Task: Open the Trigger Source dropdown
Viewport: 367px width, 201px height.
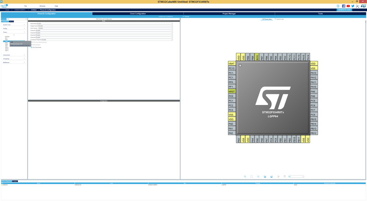Action: point(105,26)
